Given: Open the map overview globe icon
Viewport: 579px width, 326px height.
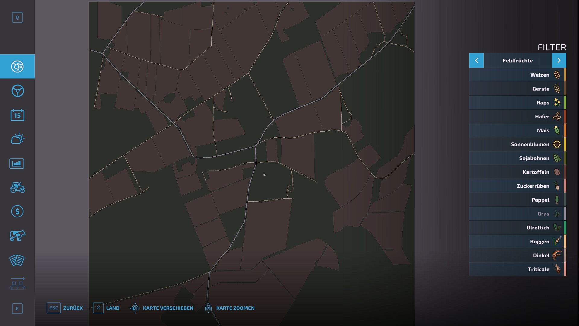Looking at the screenshot, I should coord(17,66).
